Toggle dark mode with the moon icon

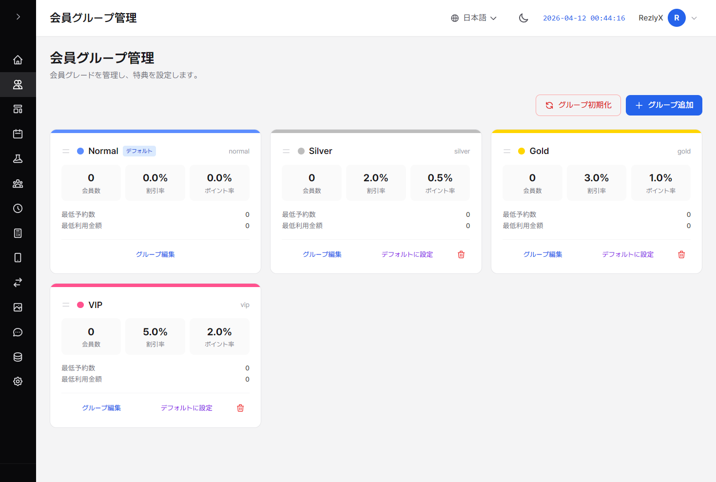[x=523, y=18]
